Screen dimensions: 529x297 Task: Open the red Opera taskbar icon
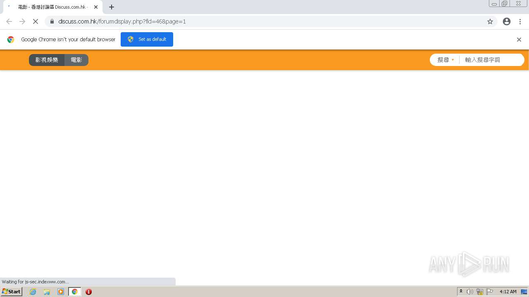click(x=88, y=292)
